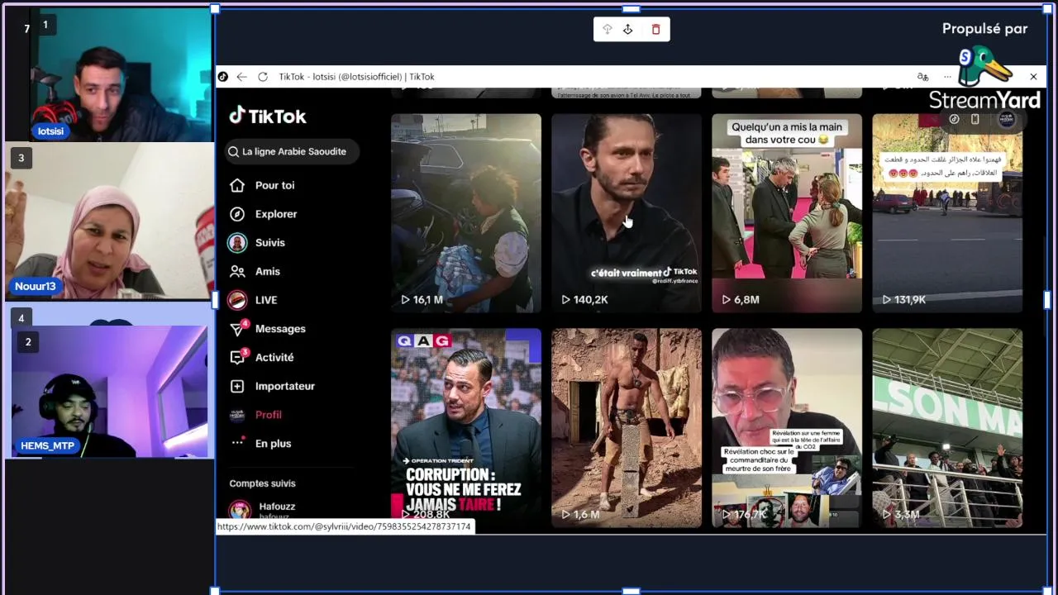Click the search field 'La ligne Arabie Saoudite'
The width and height of the screenshot is (1058, 595).
(293, 152)
